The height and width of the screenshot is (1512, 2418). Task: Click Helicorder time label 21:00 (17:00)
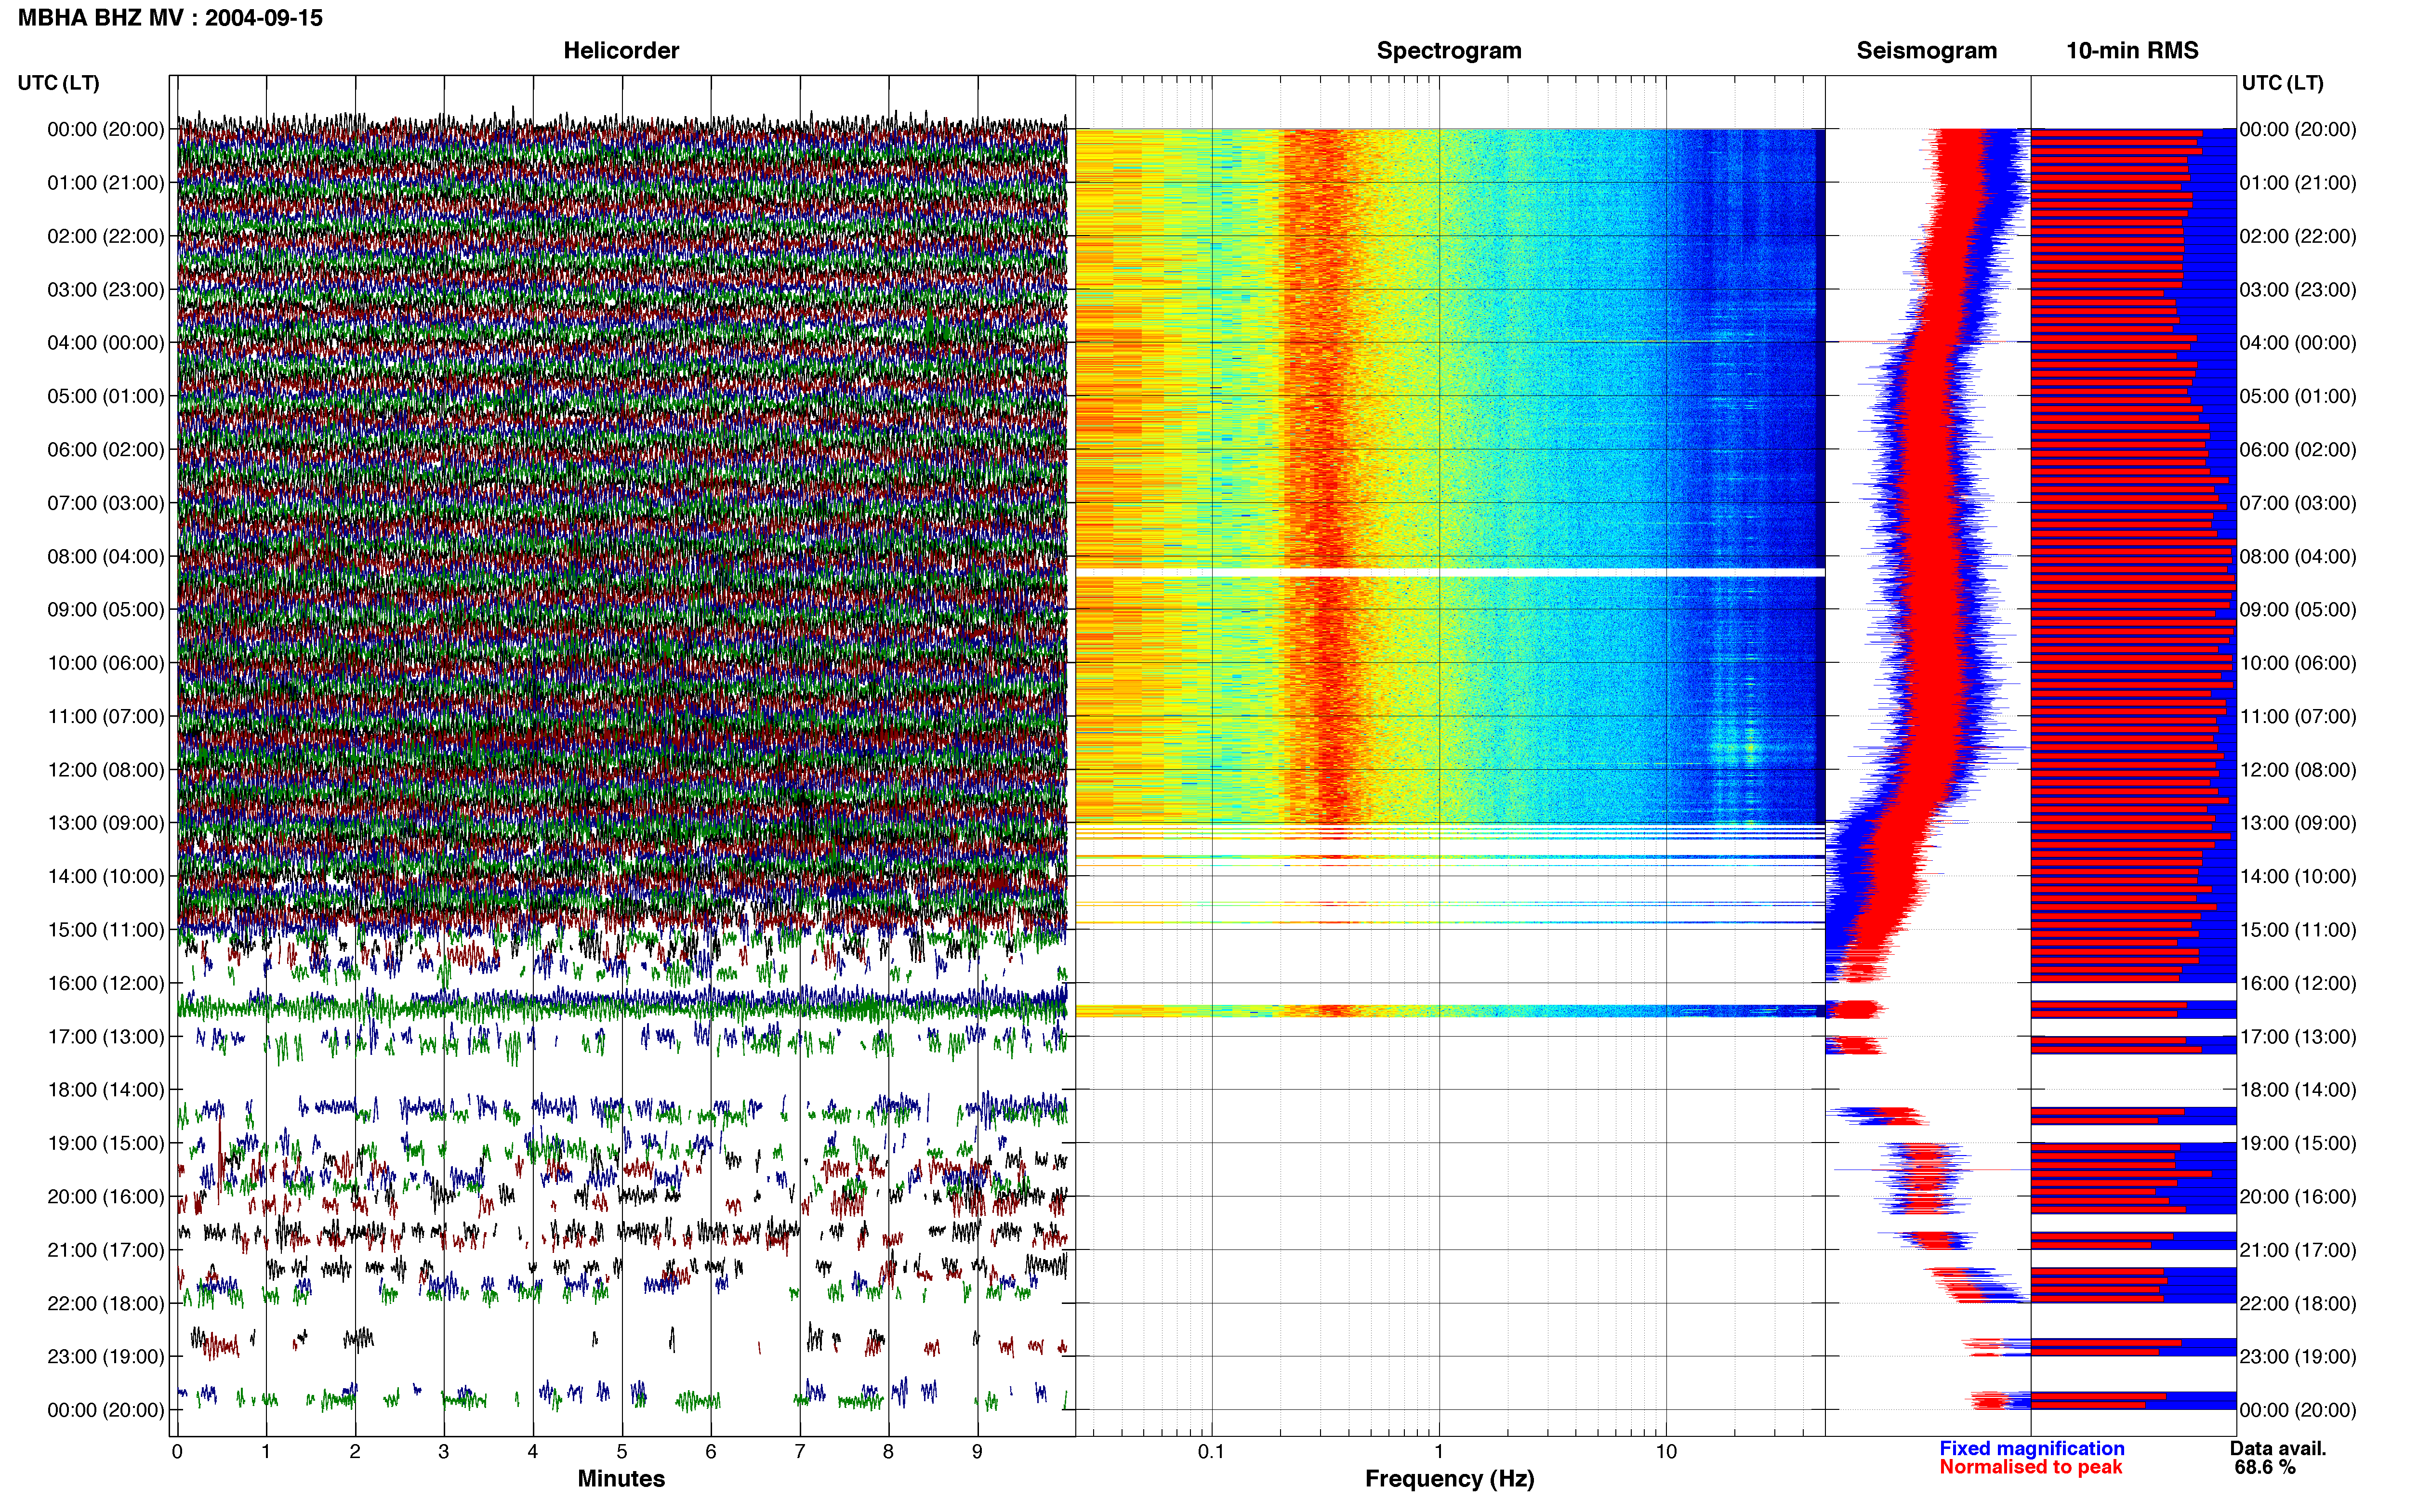[x=106, y=1250]
